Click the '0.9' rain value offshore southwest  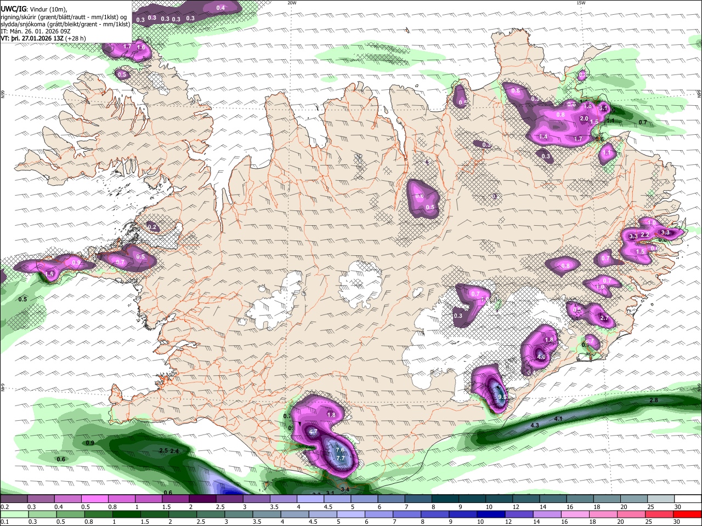90,443
